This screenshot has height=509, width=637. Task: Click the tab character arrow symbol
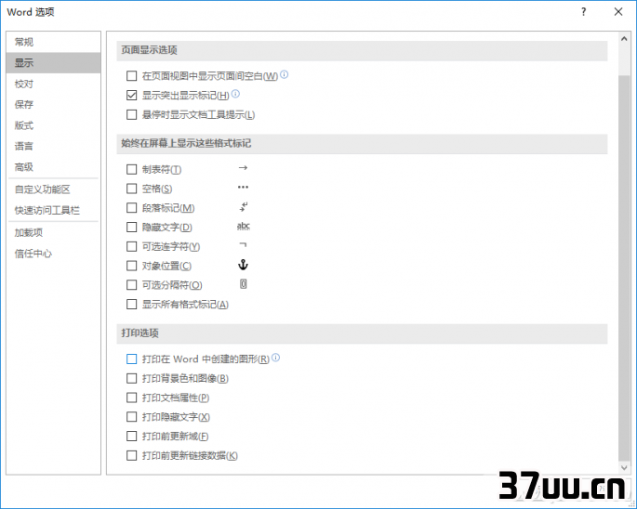coord(243,167)
